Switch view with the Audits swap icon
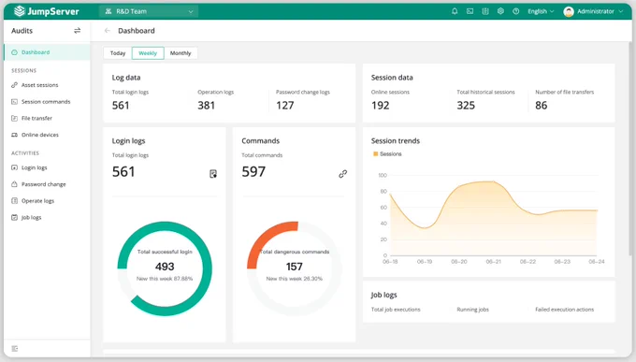The width and height of the screenshot is (636, 362). tap(77, 31)
